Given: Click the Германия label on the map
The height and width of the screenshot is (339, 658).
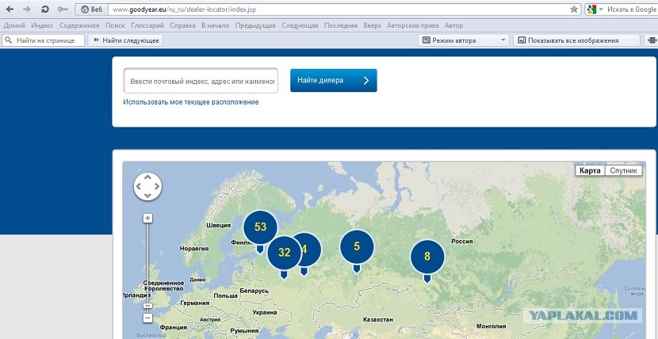Looking at the screenshot, I should pos(194,303).
